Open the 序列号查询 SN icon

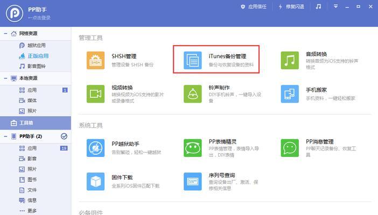coord(193,181)
